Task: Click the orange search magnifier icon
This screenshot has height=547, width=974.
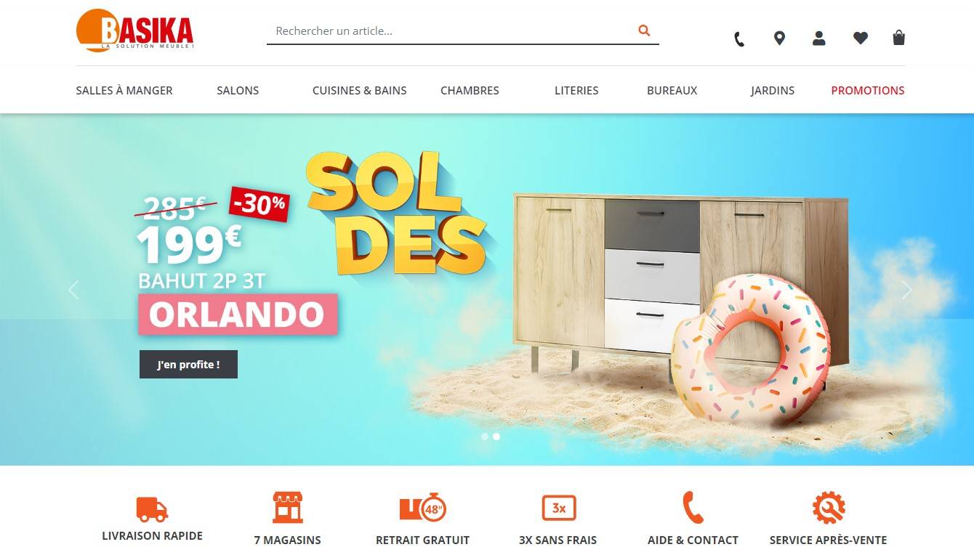Action: coord(644,31)
